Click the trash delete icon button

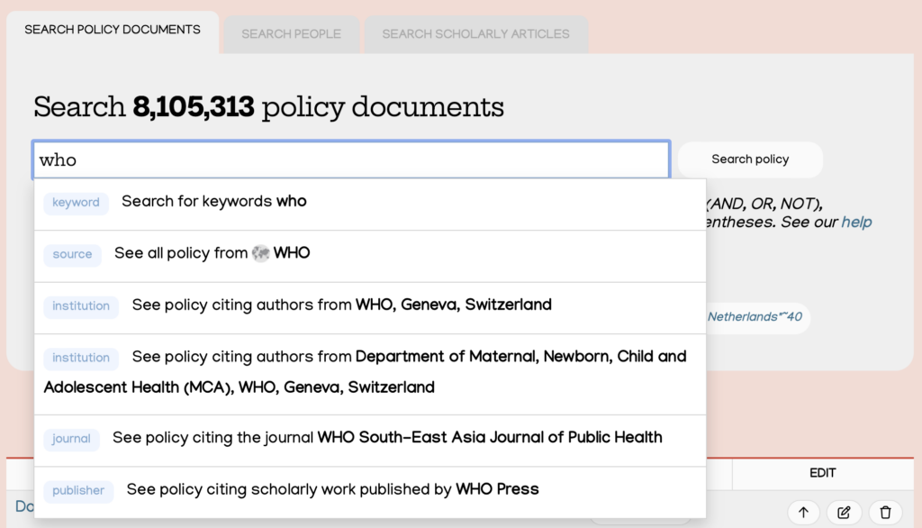(885, 512)
